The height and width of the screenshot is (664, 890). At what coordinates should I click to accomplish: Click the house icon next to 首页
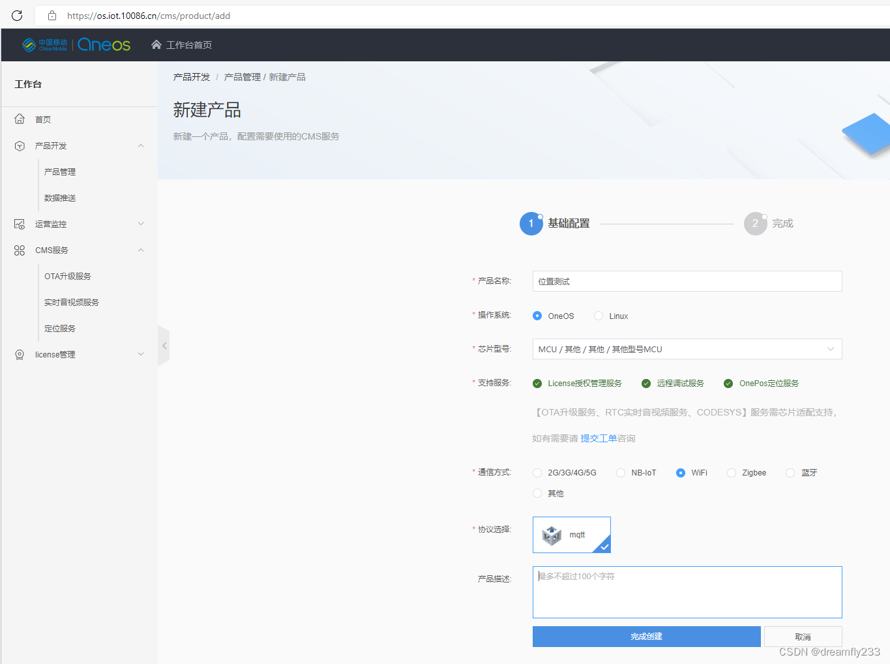[20, 119]
